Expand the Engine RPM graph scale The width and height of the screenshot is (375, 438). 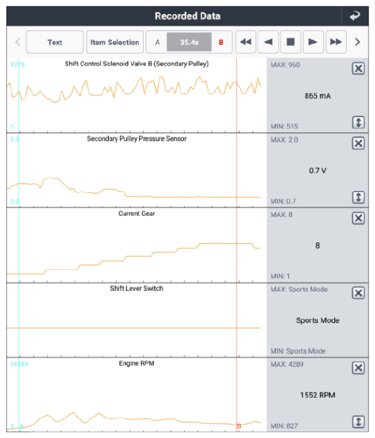coord(358,422)
